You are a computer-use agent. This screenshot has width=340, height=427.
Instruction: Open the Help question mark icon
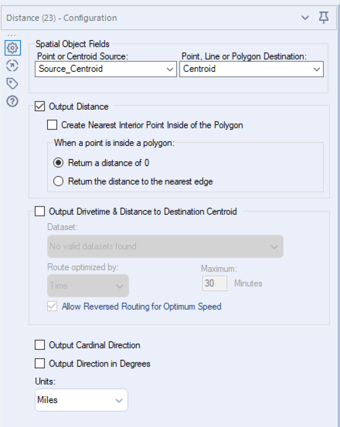pyautogui.click(x=13, y=101)
